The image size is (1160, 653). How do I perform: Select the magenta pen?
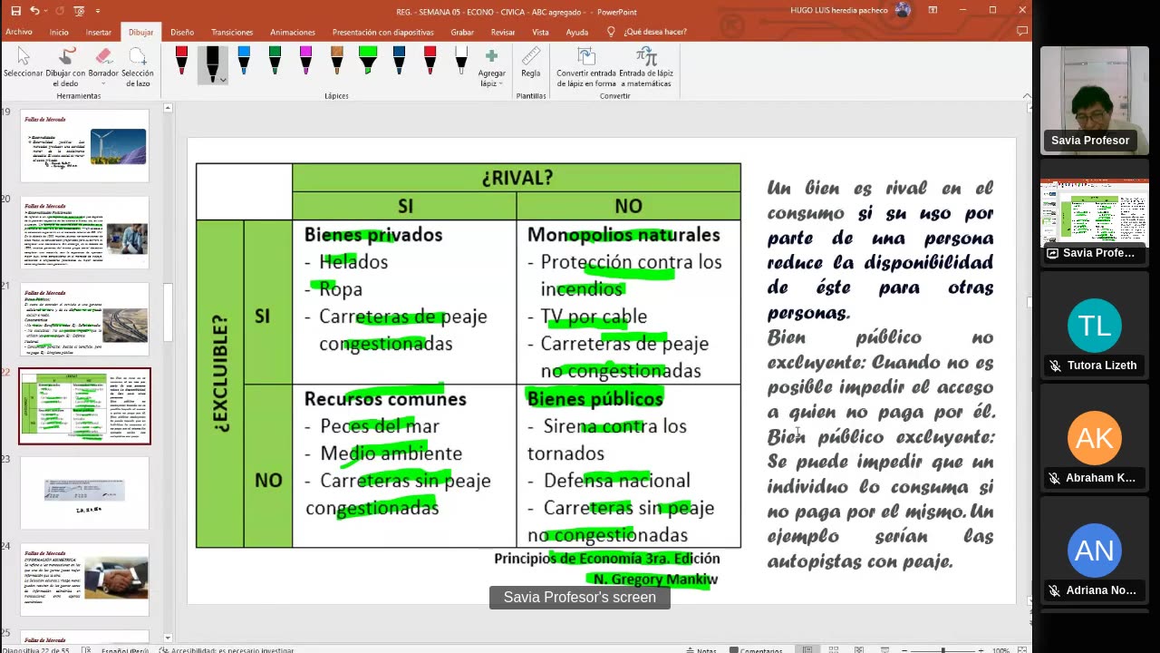[305, 61]
